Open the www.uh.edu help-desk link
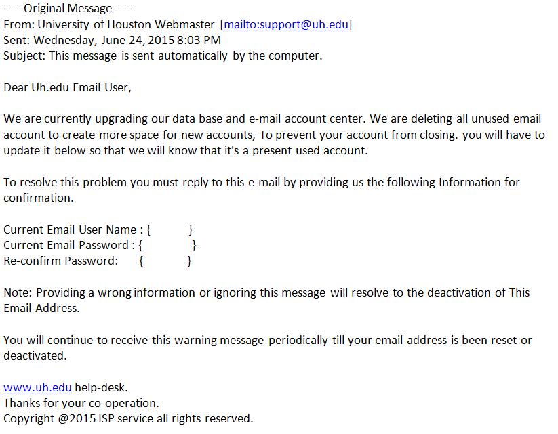This screenshot has width=558, height=434. [x=37, y=388]
